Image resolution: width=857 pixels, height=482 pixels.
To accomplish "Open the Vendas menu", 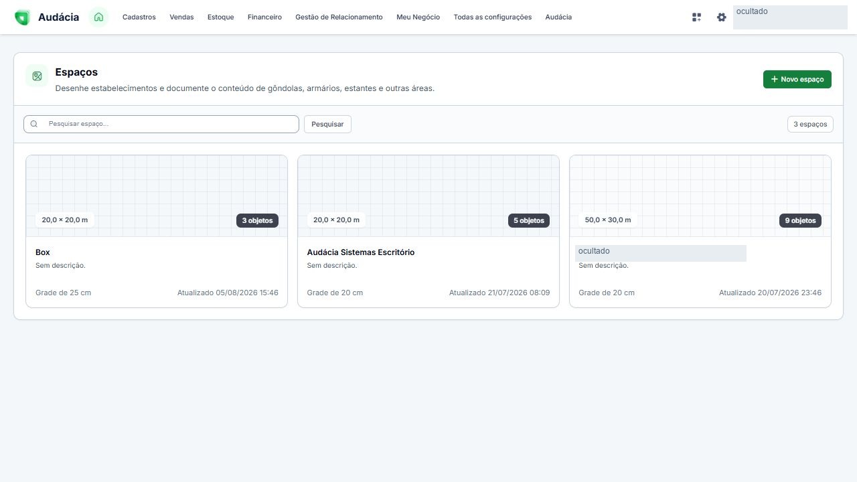I will [181, 17].
